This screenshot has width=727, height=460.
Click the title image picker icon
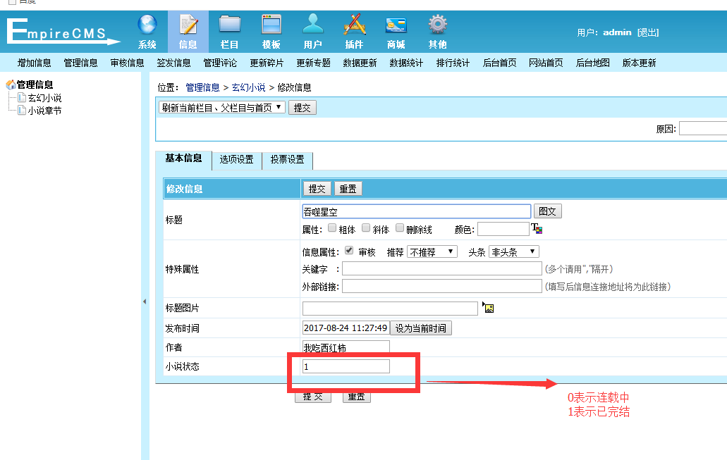[488, 308]
